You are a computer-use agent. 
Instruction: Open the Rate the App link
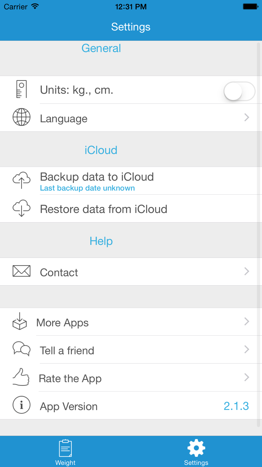70,378
